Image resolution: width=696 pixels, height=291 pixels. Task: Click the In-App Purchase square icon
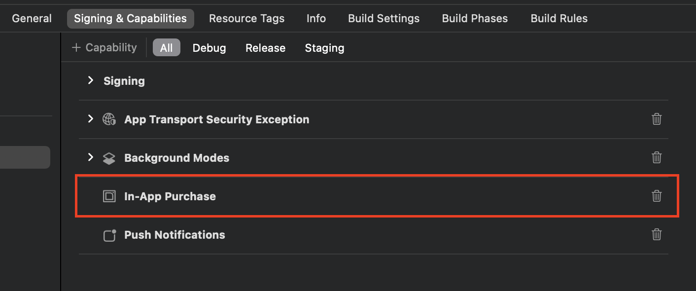[109, 196]
